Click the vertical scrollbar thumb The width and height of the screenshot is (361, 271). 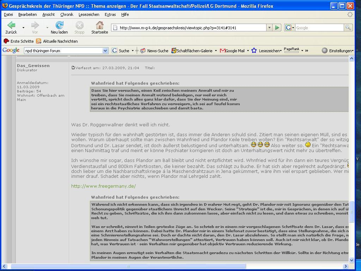351,212
